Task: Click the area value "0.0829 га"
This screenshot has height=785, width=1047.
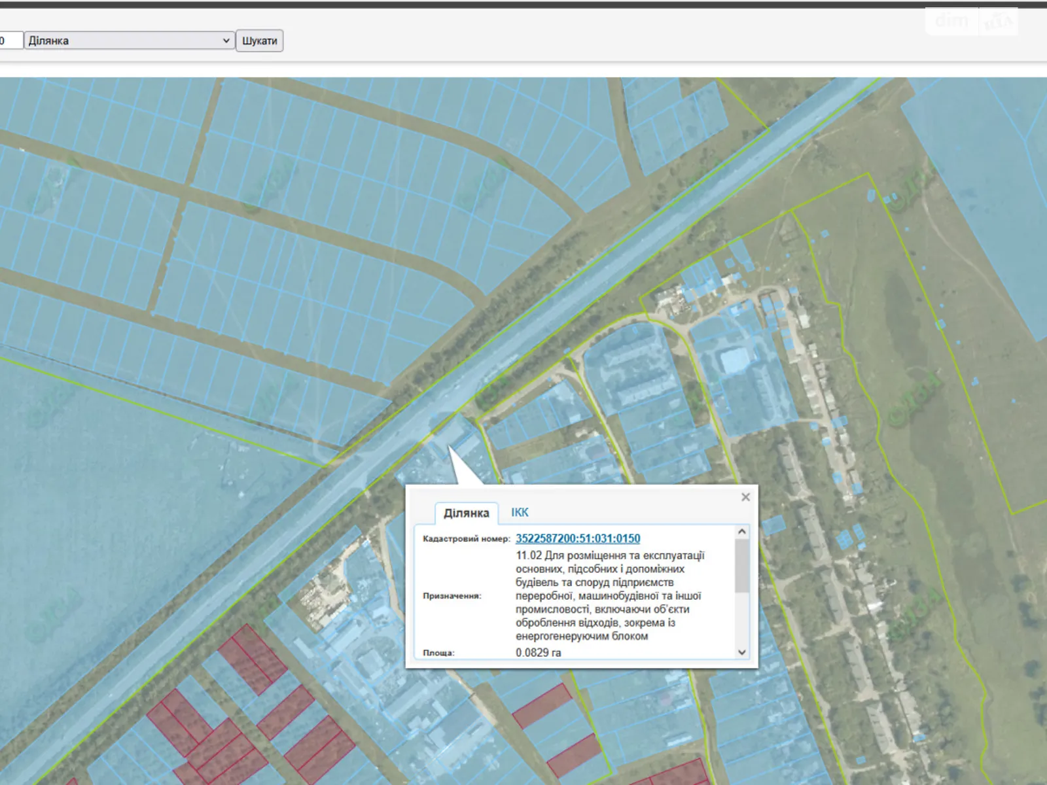Action: [538, 652]
